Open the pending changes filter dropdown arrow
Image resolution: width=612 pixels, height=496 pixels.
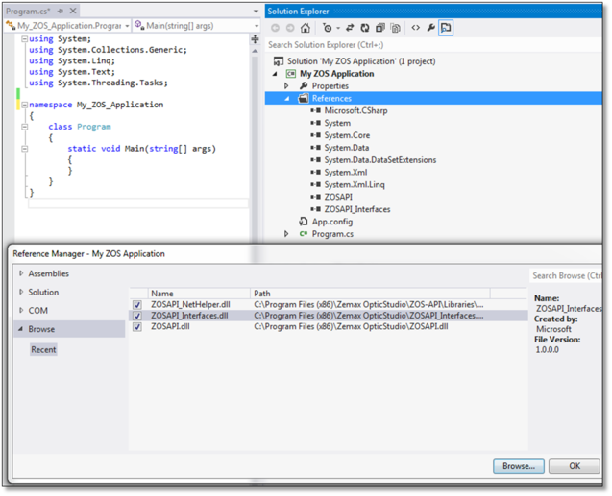point(338,28)
